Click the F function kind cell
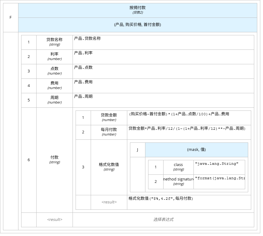The image size is (263, 236). (11, 18)
